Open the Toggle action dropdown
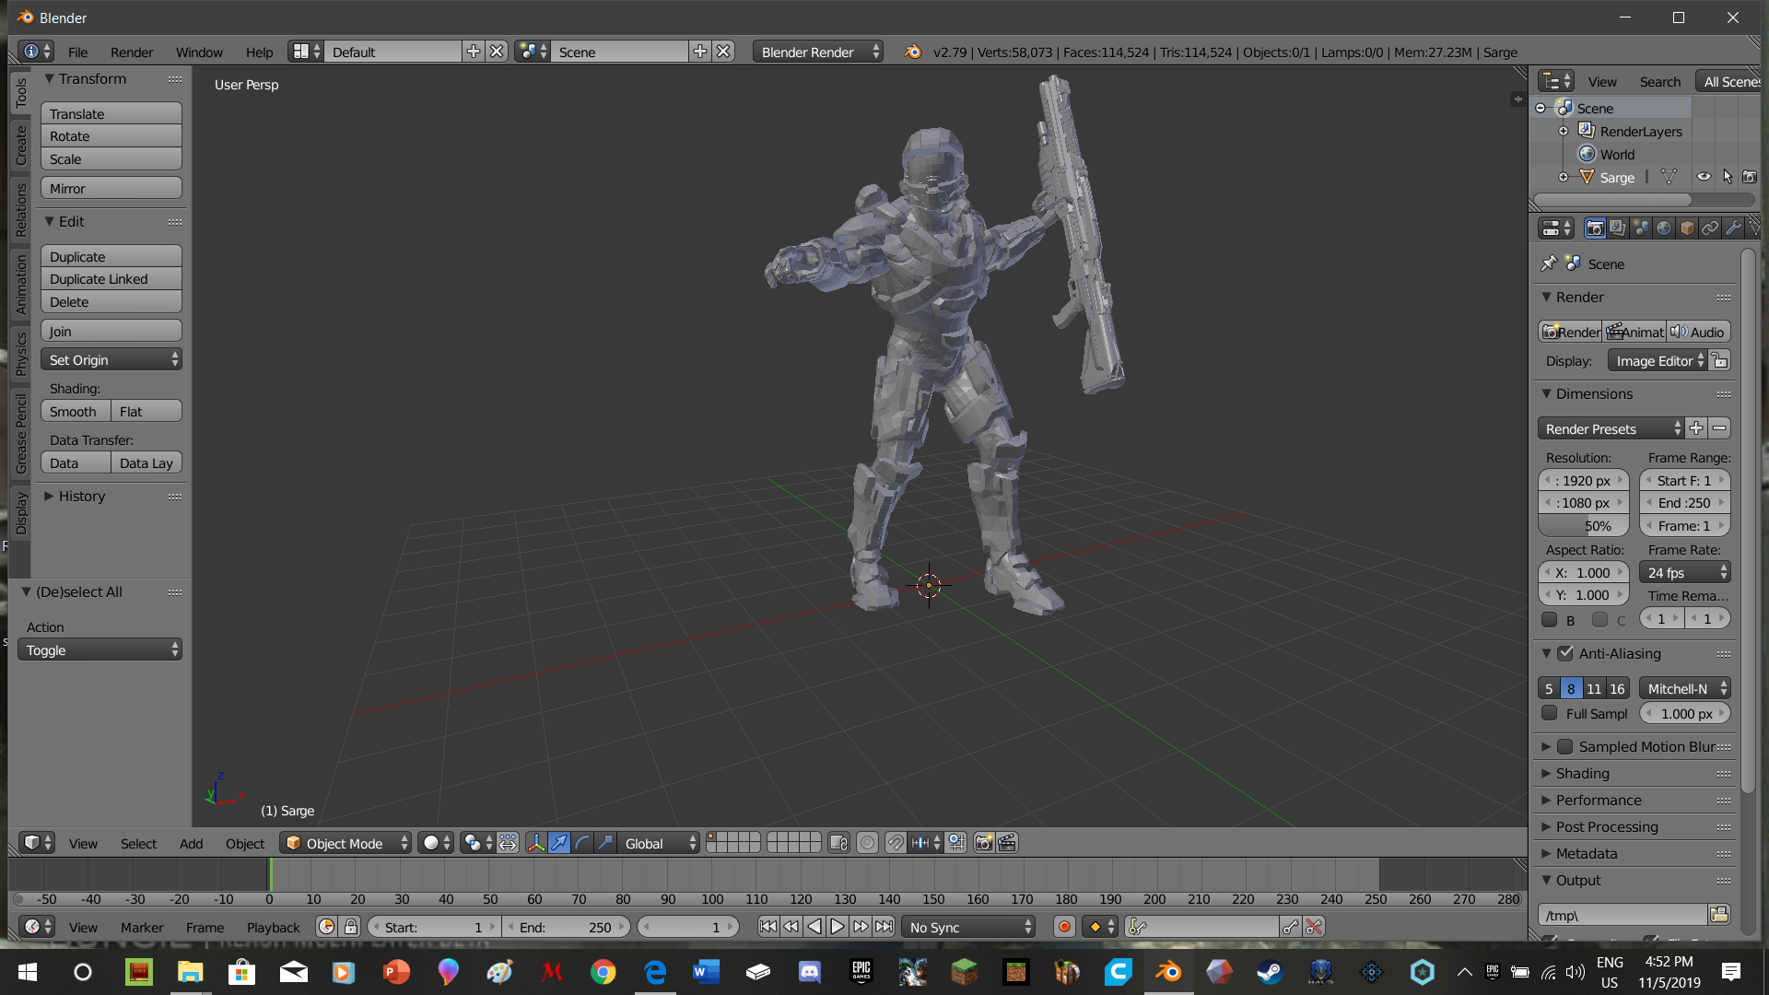Image resolution: width=1769 pixels, height=995 pixels. pos(100,650)
